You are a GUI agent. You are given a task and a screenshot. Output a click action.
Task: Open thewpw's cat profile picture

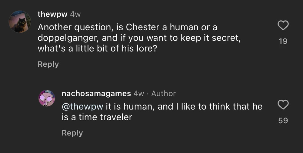click(20, 22)
